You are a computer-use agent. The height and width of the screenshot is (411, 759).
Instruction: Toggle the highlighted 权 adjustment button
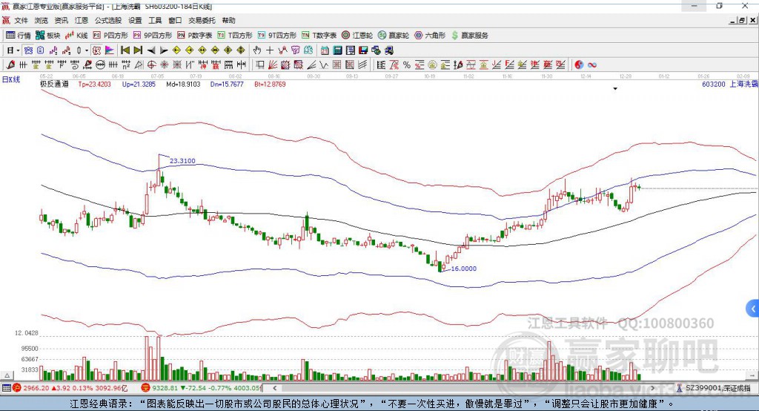96,50
